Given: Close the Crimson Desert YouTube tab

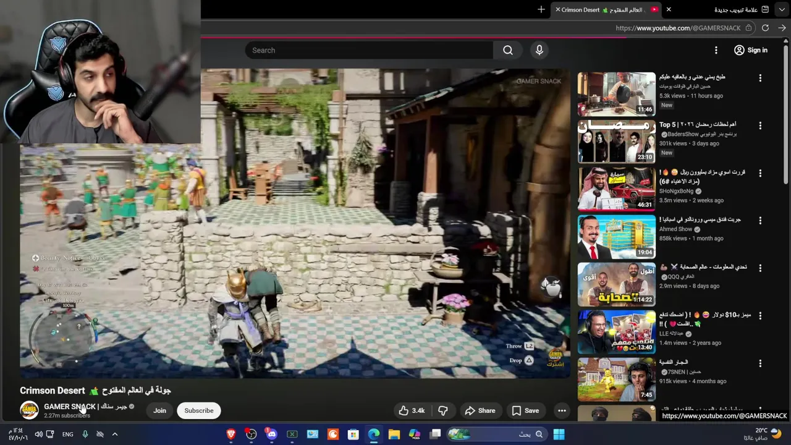Looking at the screenshot, I should coord(558,10).
